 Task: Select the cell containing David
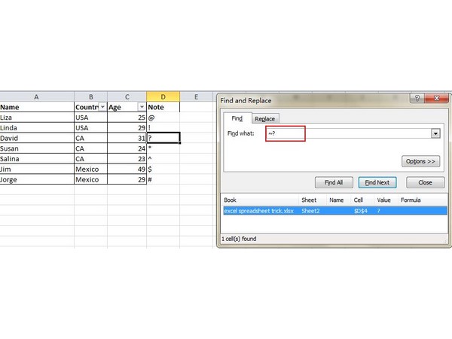pyautogui.click(x=37, y=139)
